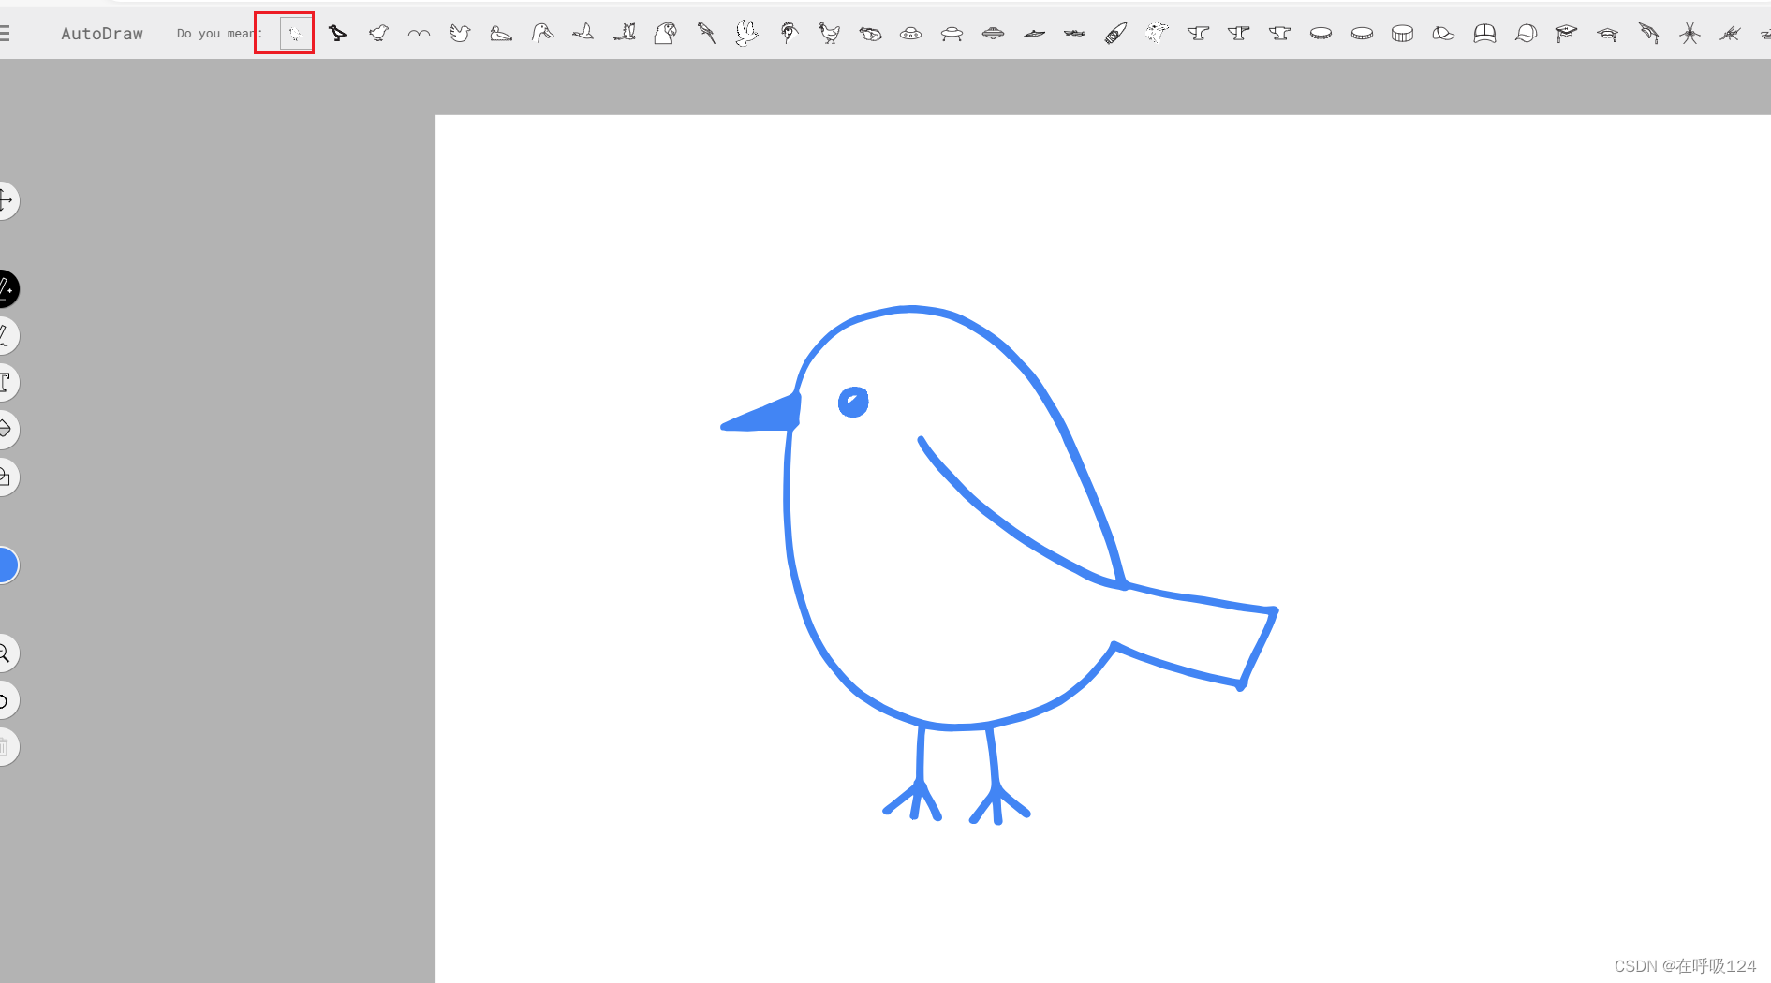The width and height of the screenshot is (1771, 983).
Task: Activate the Select move tool
Action: 6,200
